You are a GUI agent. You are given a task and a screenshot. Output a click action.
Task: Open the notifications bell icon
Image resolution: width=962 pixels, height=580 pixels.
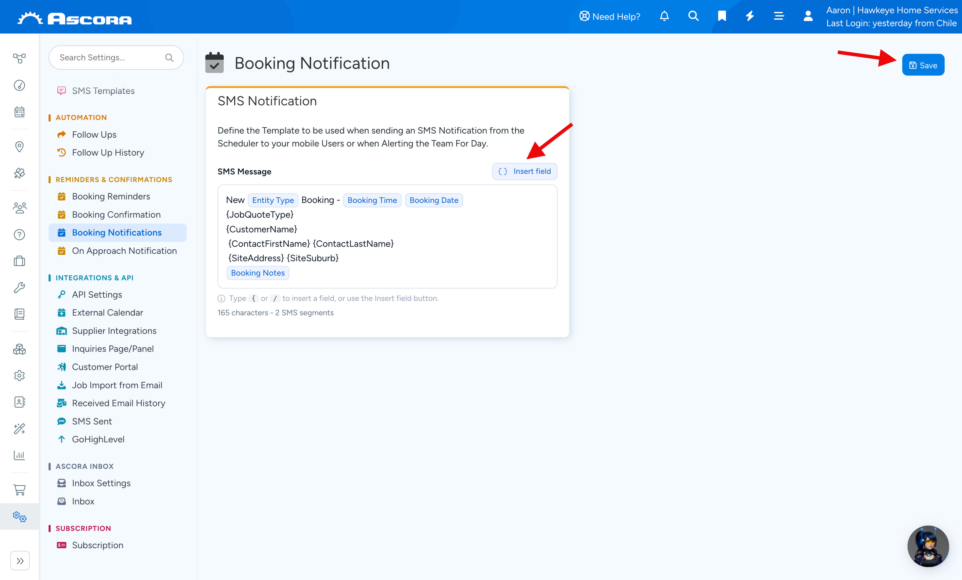(664, 16)
